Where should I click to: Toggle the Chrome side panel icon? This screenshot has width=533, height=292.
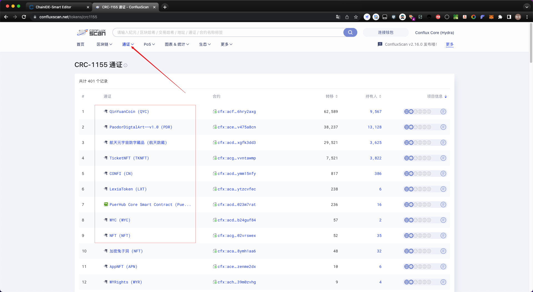pyautogui.click(x=509, y=17)
